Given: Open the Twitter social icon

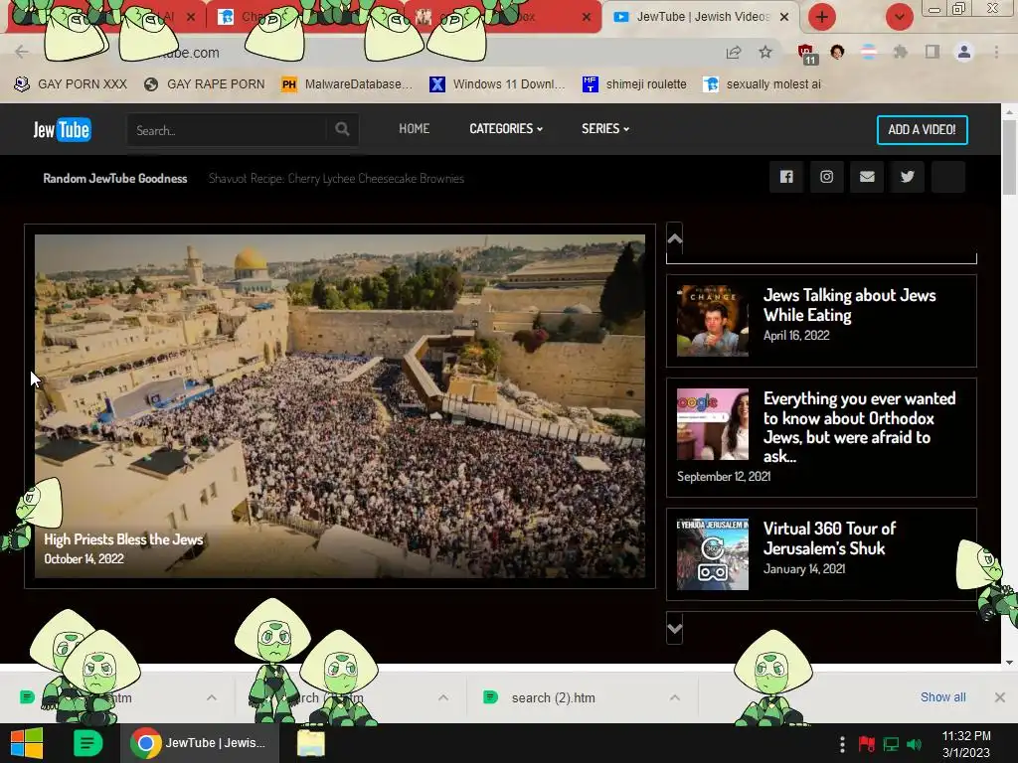Looking at the screenshot, I should [907, 177].
